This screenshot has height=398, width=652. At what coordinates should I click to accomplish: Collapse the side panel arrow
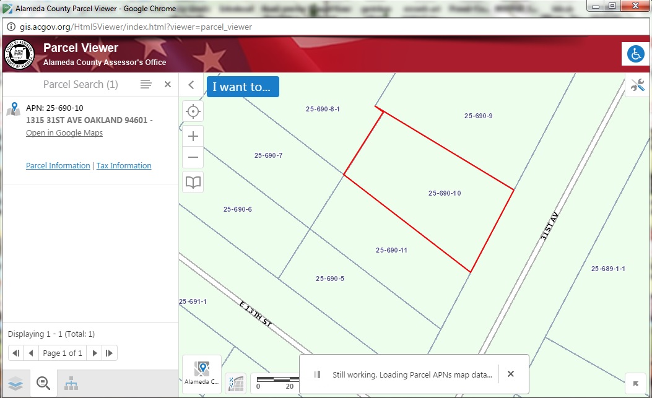coord(191,85)
